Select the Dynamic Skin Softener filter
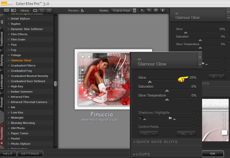The width and height of the screenshot is (230, 158). coord(27,29)
